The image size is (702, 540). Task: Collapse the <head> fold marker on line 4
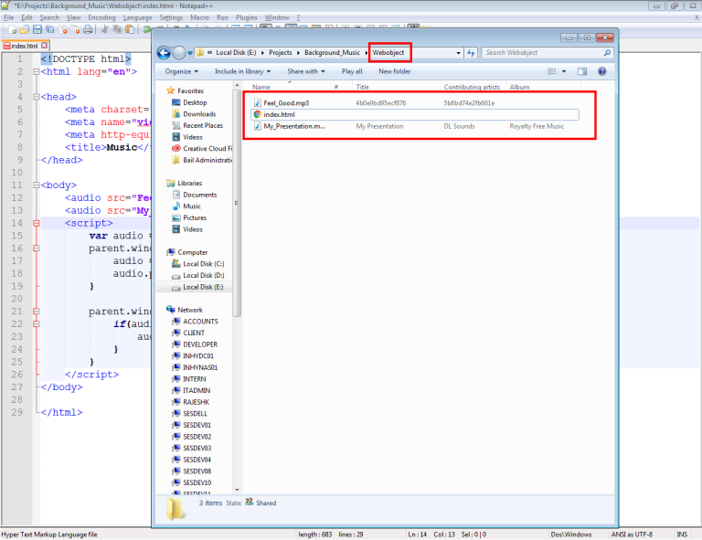click(x=36, y=96)
